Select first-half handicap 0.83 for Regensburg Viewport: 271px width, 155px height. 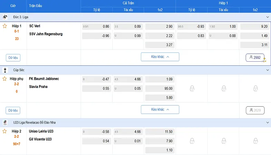(x=192, y=36)
